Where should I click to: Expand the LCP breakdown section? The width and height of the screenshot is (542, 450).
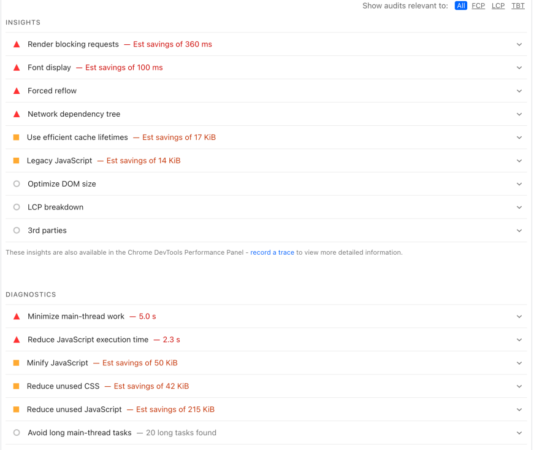[x=519, y=207]
